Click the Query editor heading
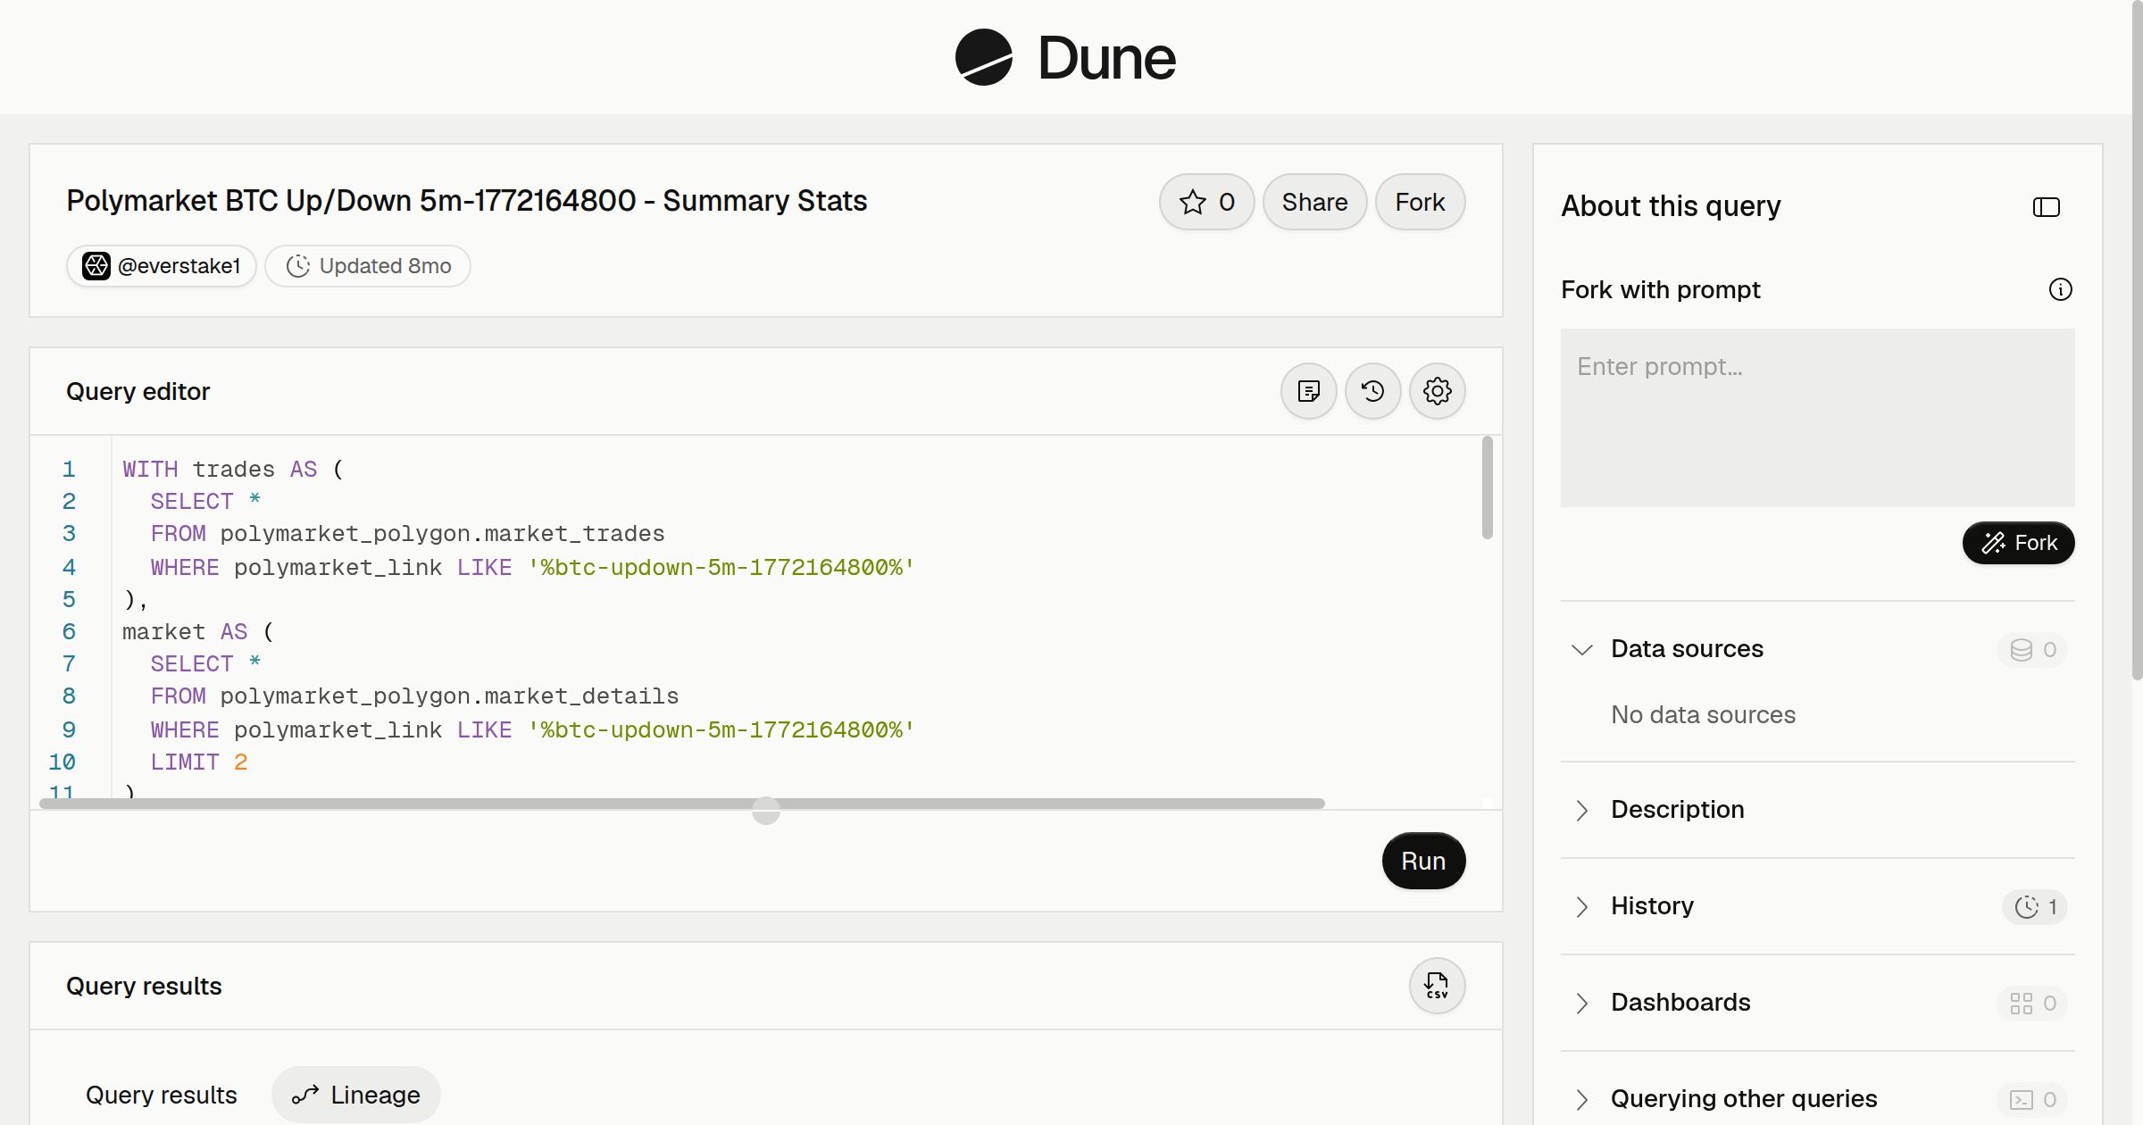This screenshot has height=1125, width=2143. tap(138, 392)
